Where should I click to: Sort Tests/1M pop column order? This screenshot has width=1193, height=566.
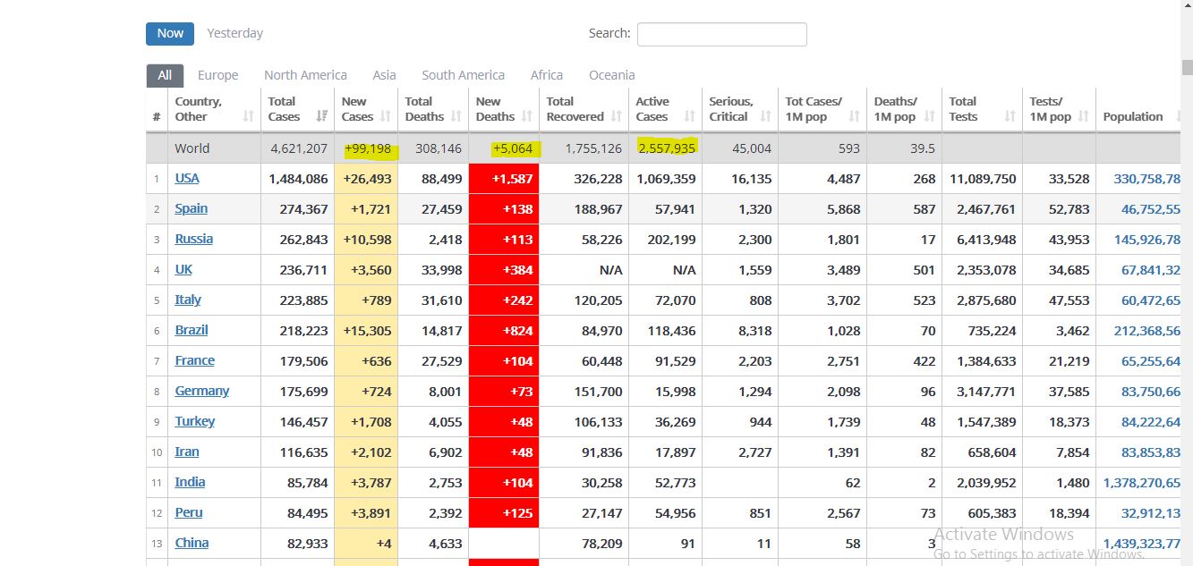tap(1084, 117)
